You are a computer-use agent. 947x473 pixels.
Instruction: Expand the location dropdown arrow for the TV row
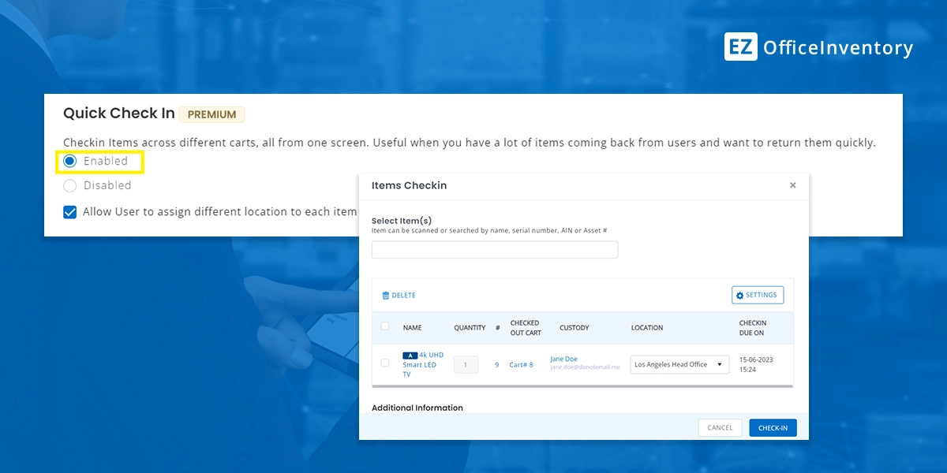click(721, 364)
